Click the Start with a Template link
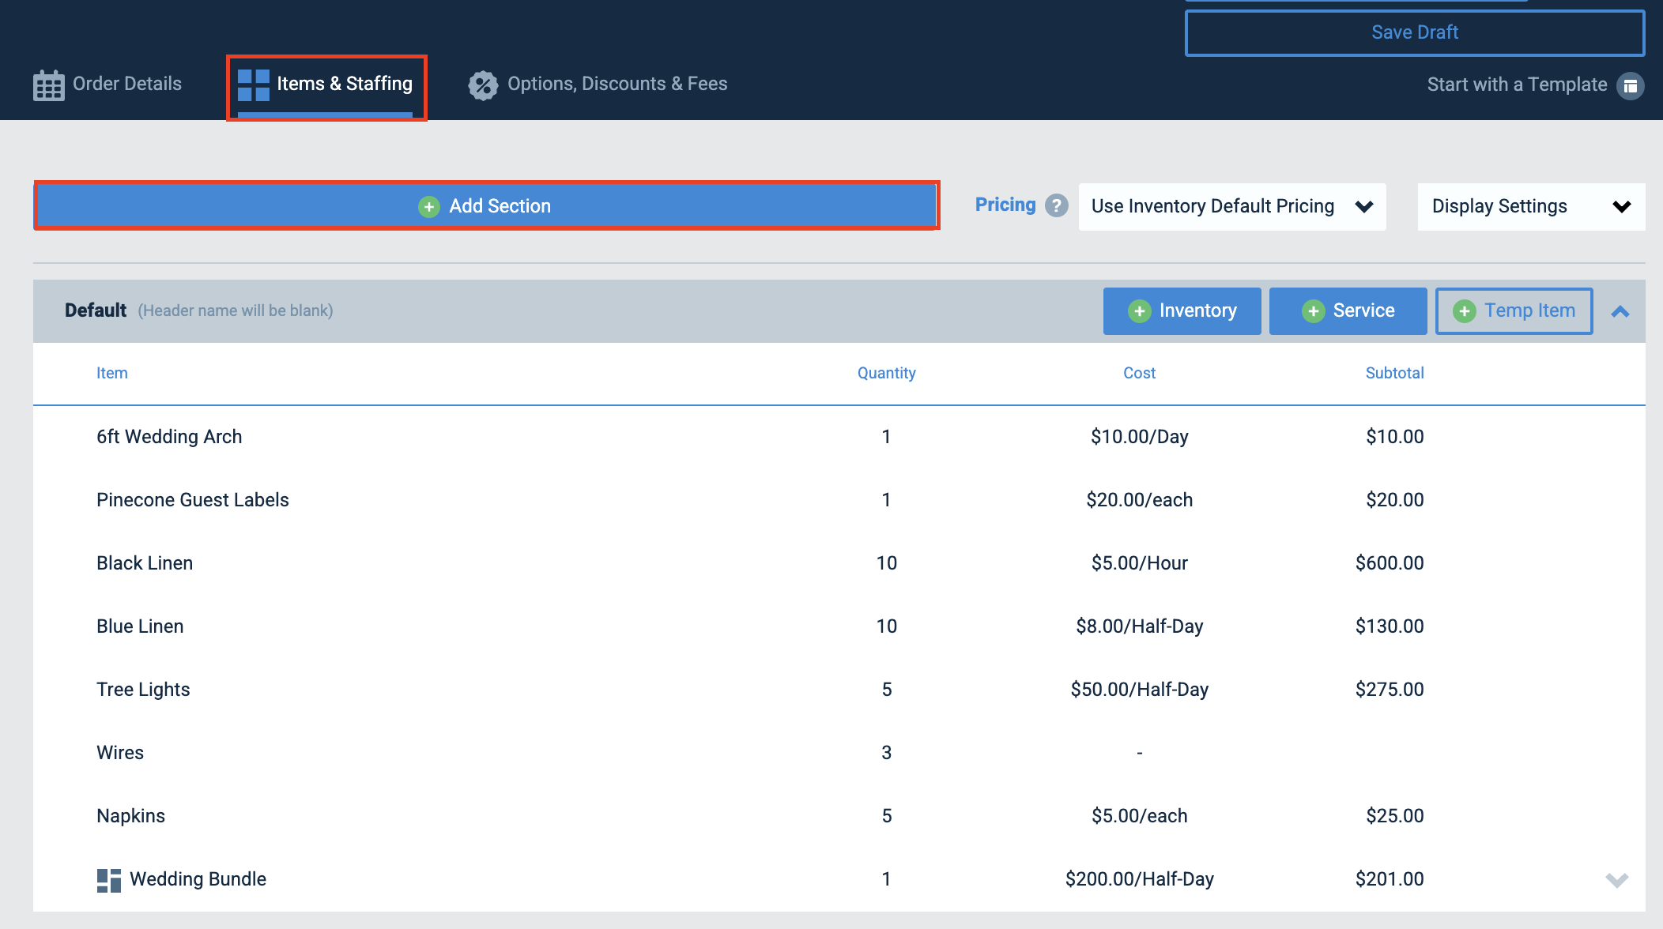The width and height of the screenshot is (1663, 929). (x=1517, y=85)
